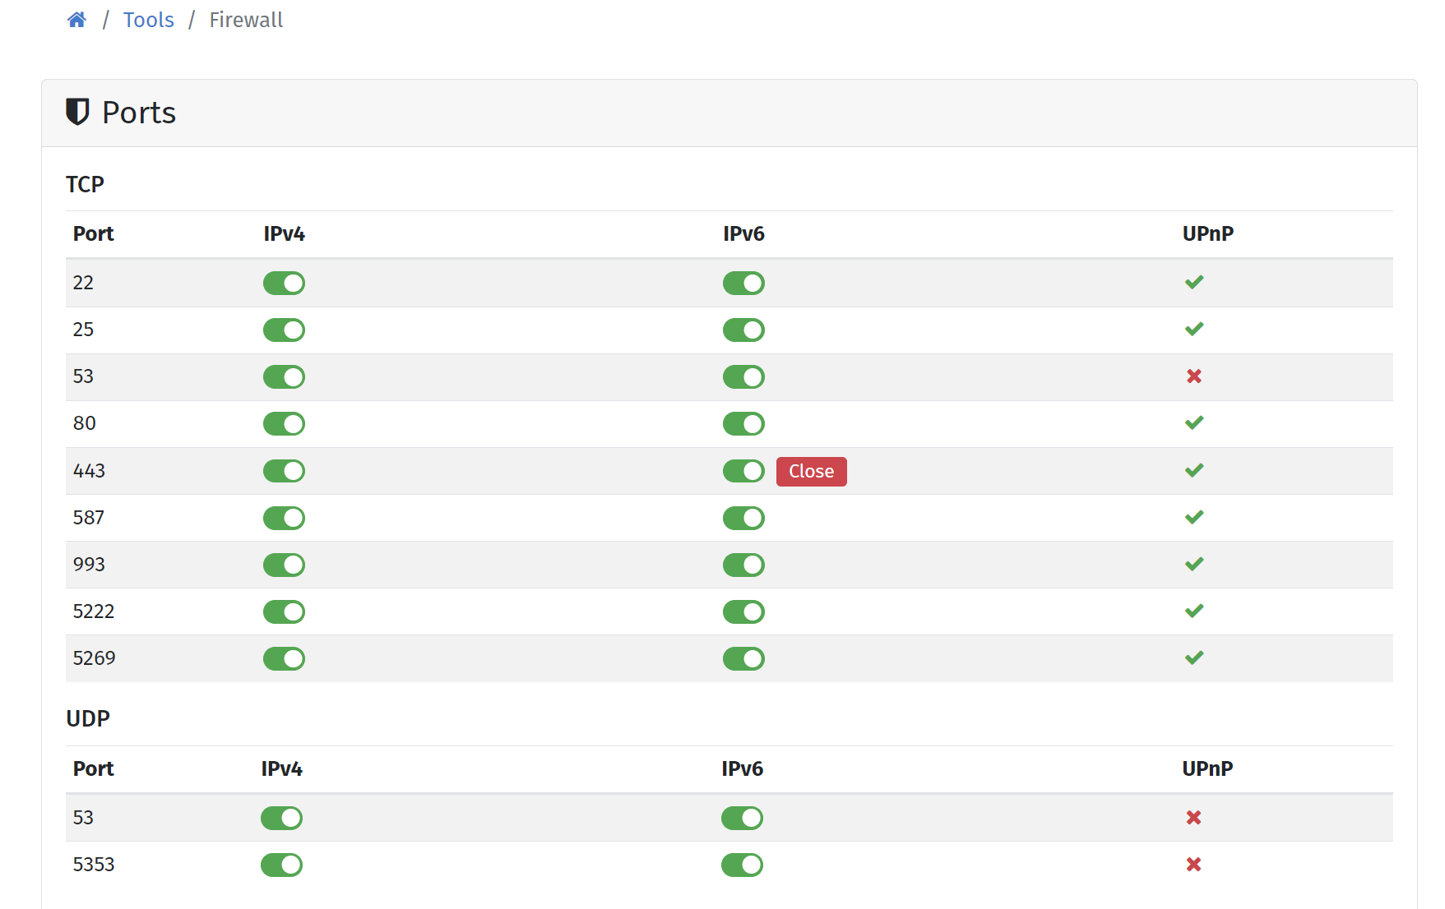Toggle IPv6 for TCP port 22
This screenshot has height=909, width=1445.
tap(743, 284)
